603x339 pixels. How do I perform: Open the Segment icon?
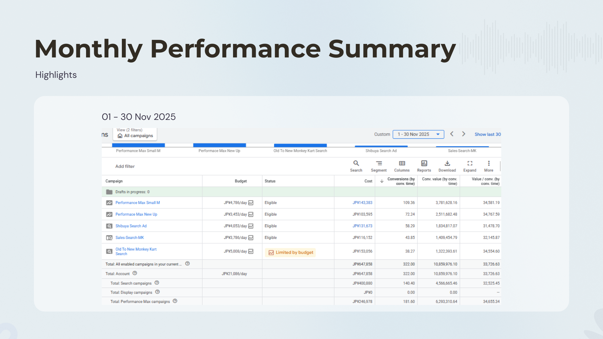[x=379, y=163]
